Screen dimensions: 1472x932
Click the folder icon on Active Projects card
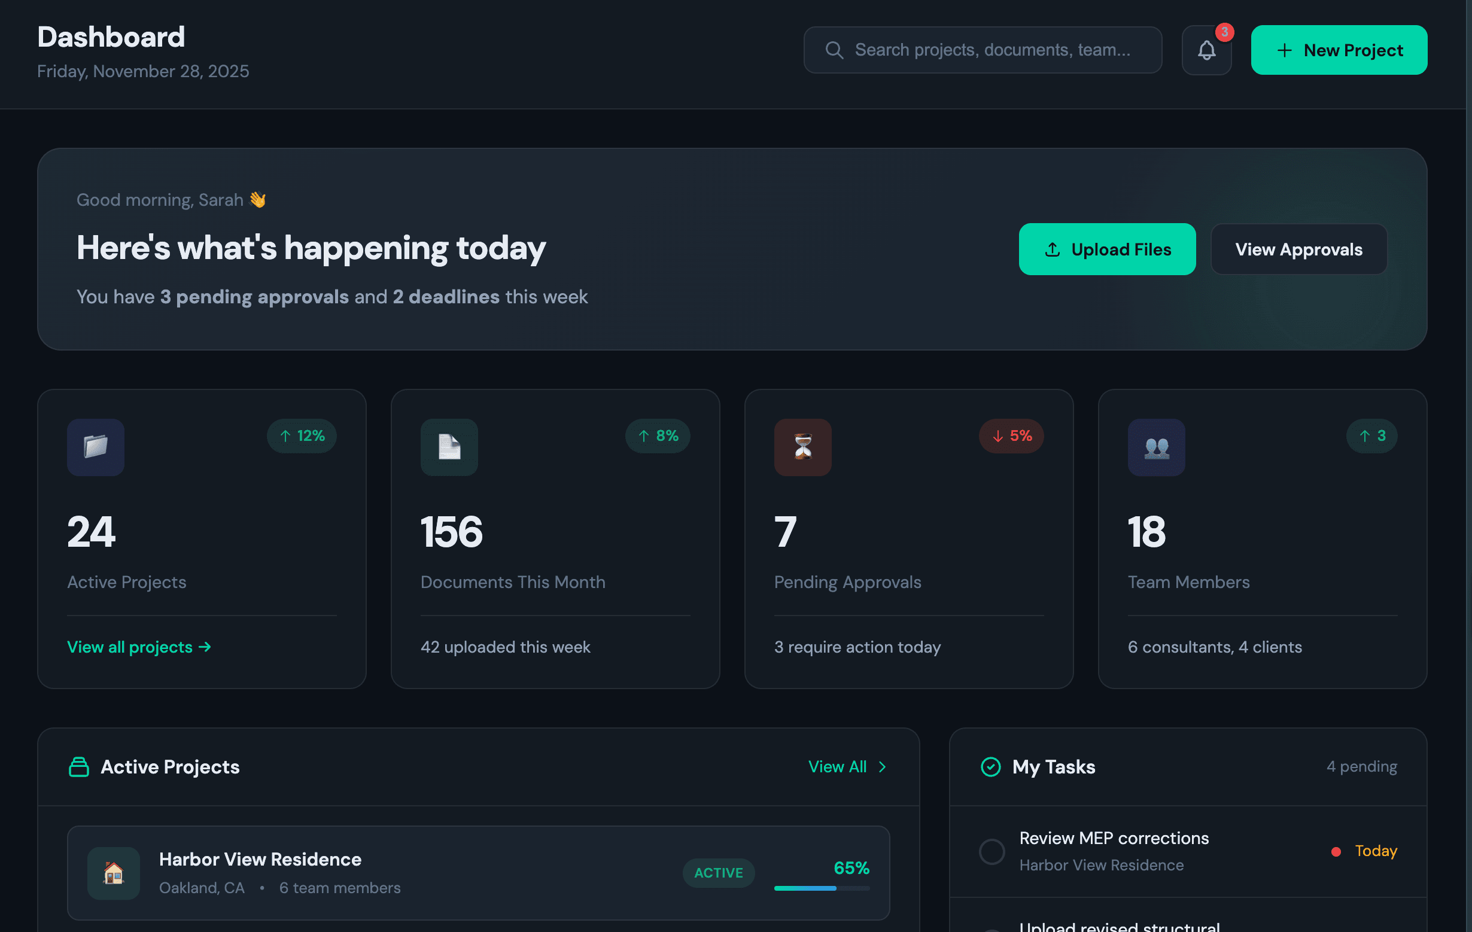click(x=95, y=447)
